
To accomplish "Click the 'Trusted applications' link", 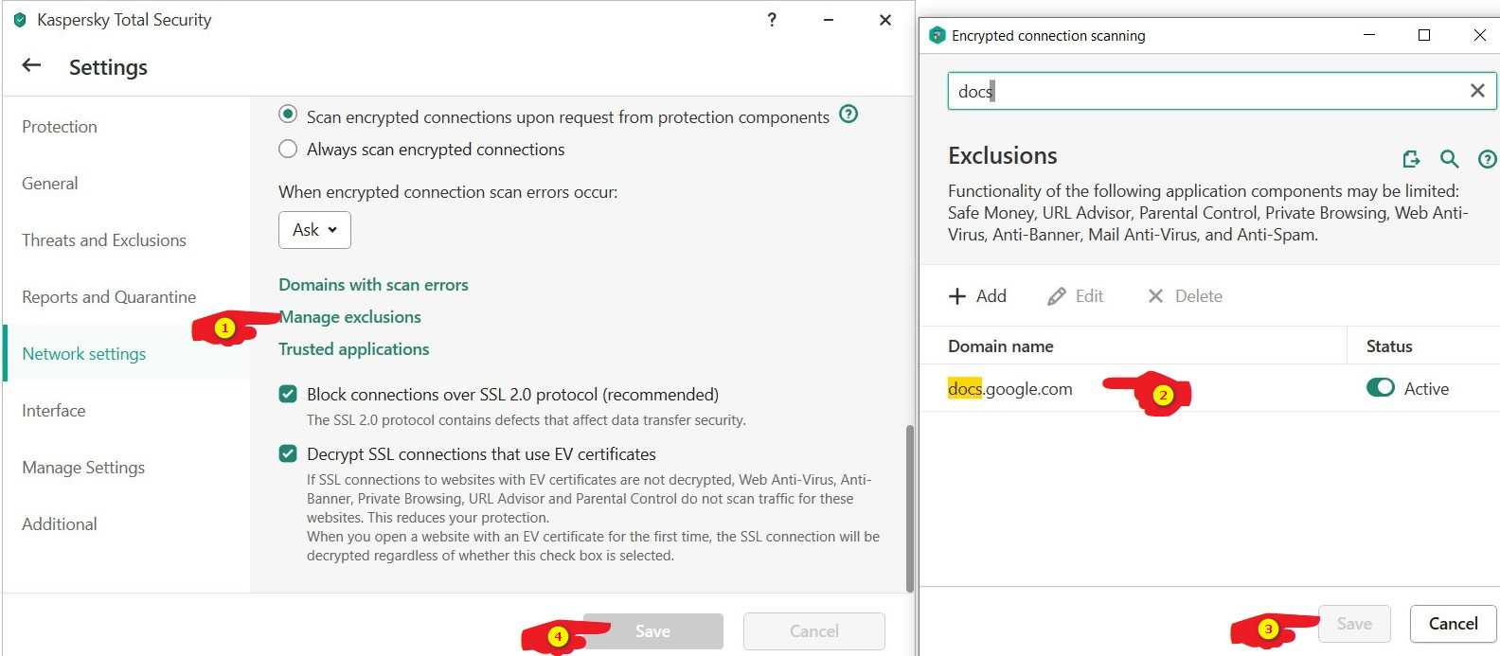I will tap(353, 349).
